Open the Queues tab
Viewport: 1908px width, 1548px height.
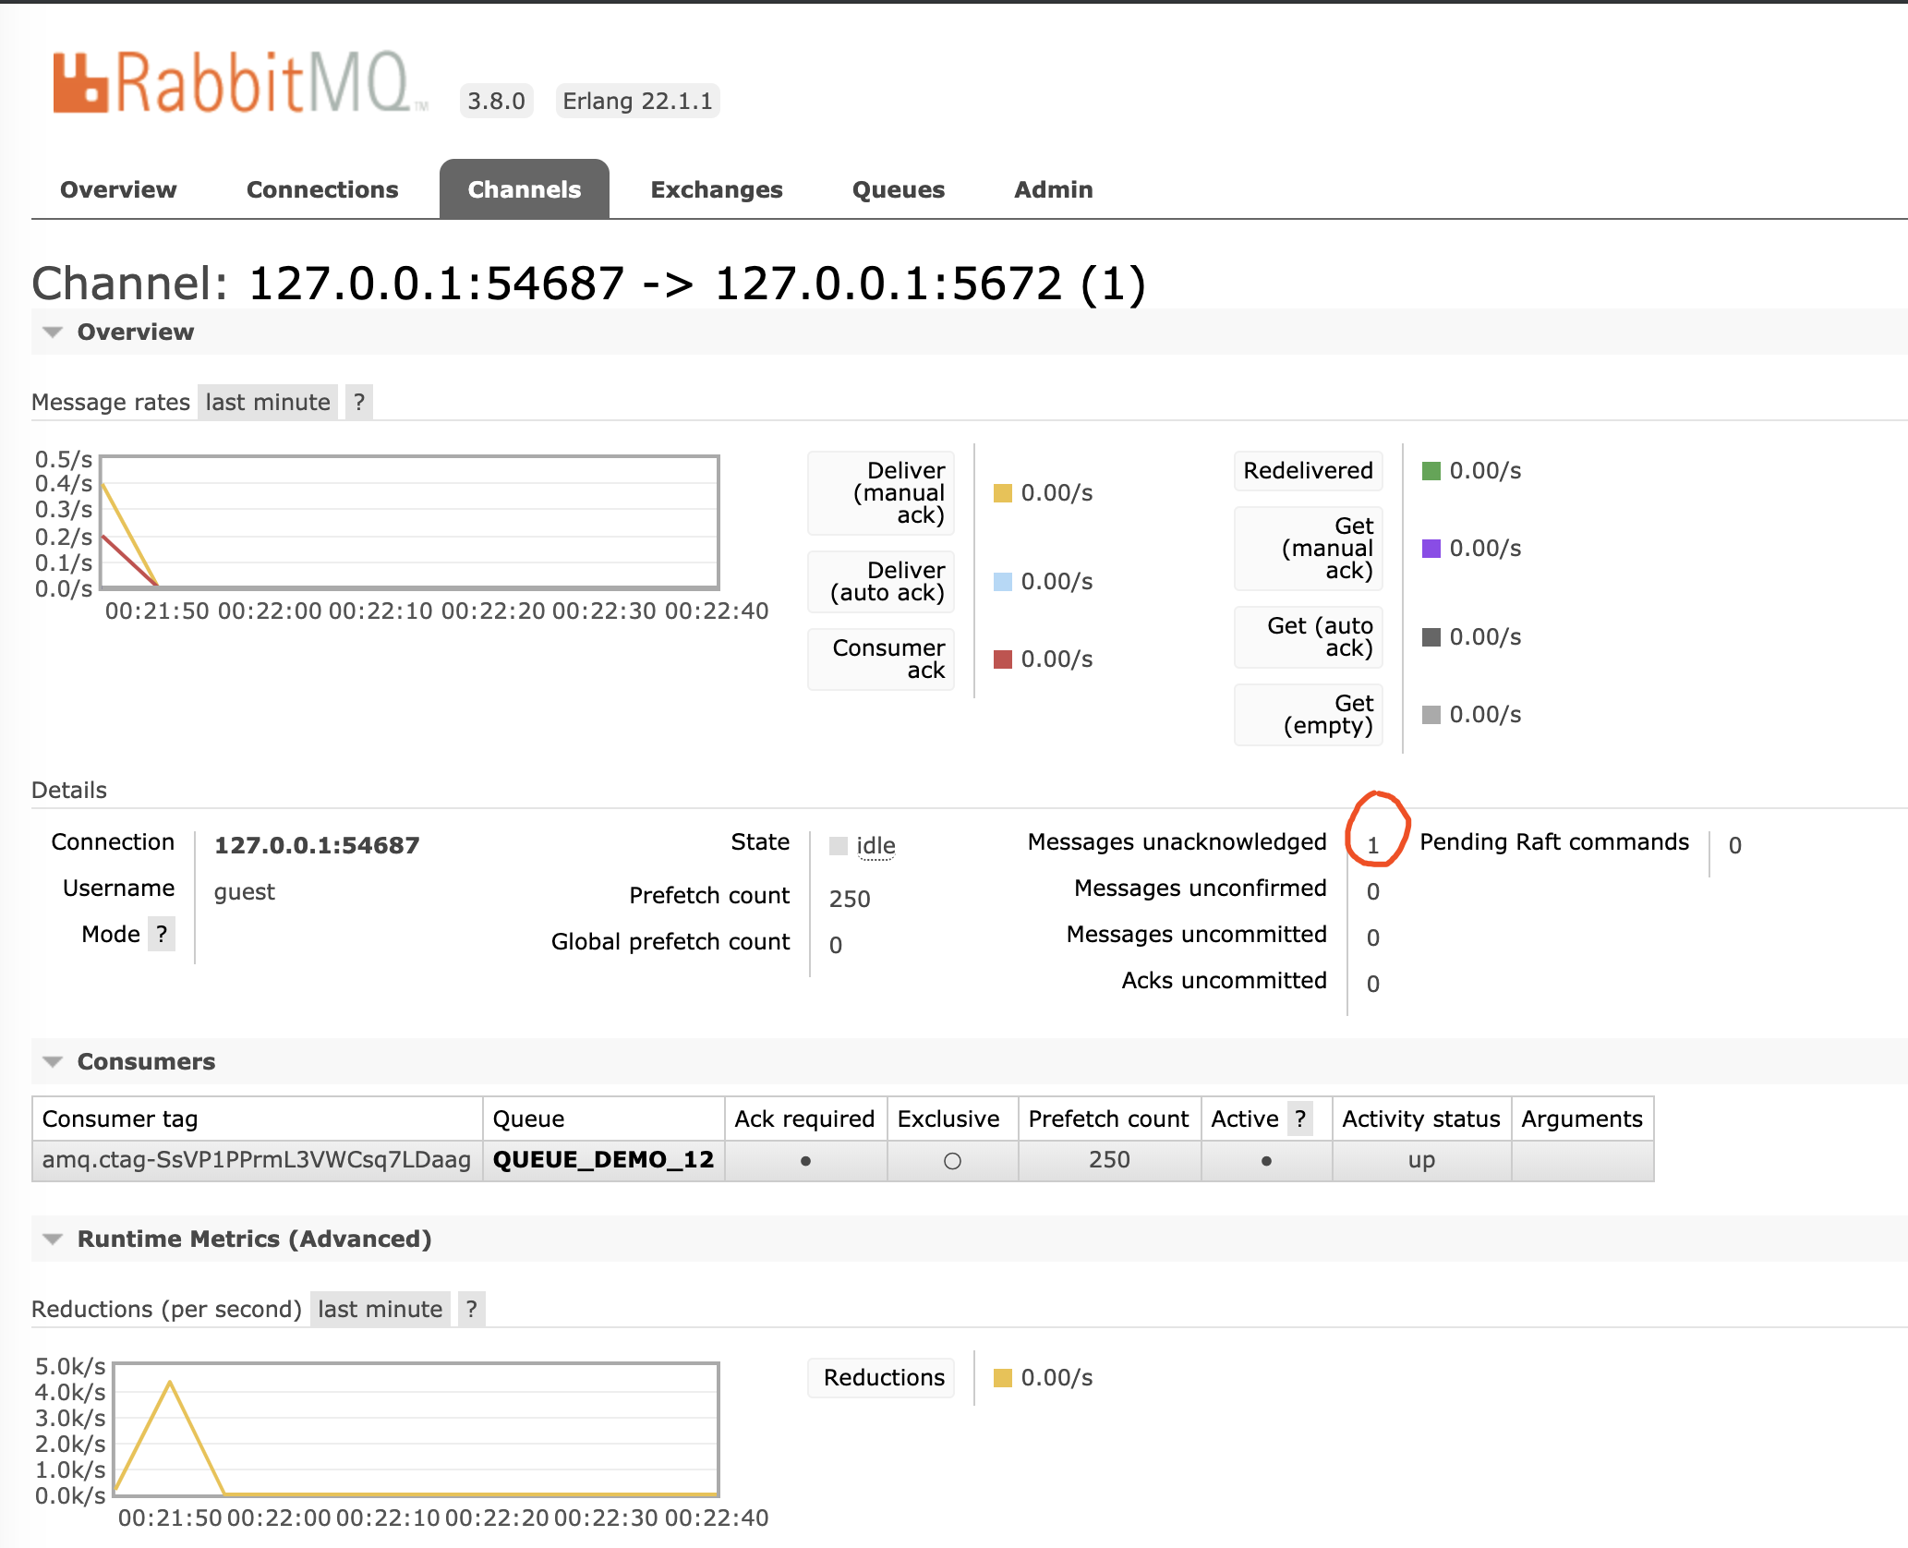898,189
